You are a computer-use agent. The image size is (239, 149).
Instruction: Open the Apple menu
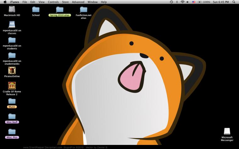pos(5,2)
